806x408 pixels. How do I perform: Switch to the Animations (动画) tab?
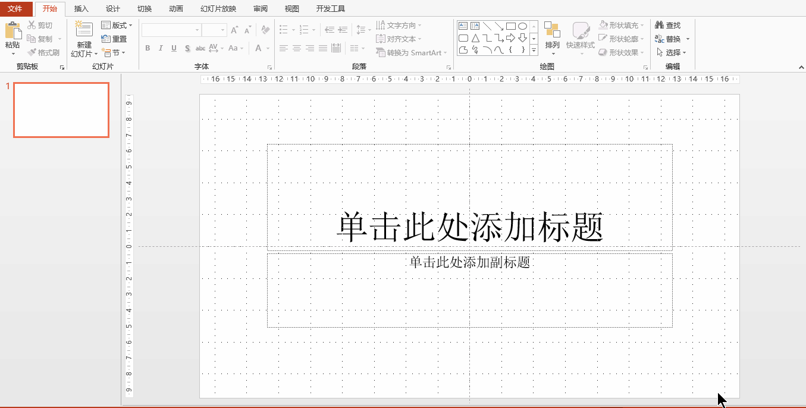coord(176,9)
